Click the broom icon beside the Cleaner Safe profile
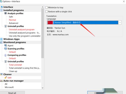The width and height of the screenshot is (126, 94). (6, 78)
